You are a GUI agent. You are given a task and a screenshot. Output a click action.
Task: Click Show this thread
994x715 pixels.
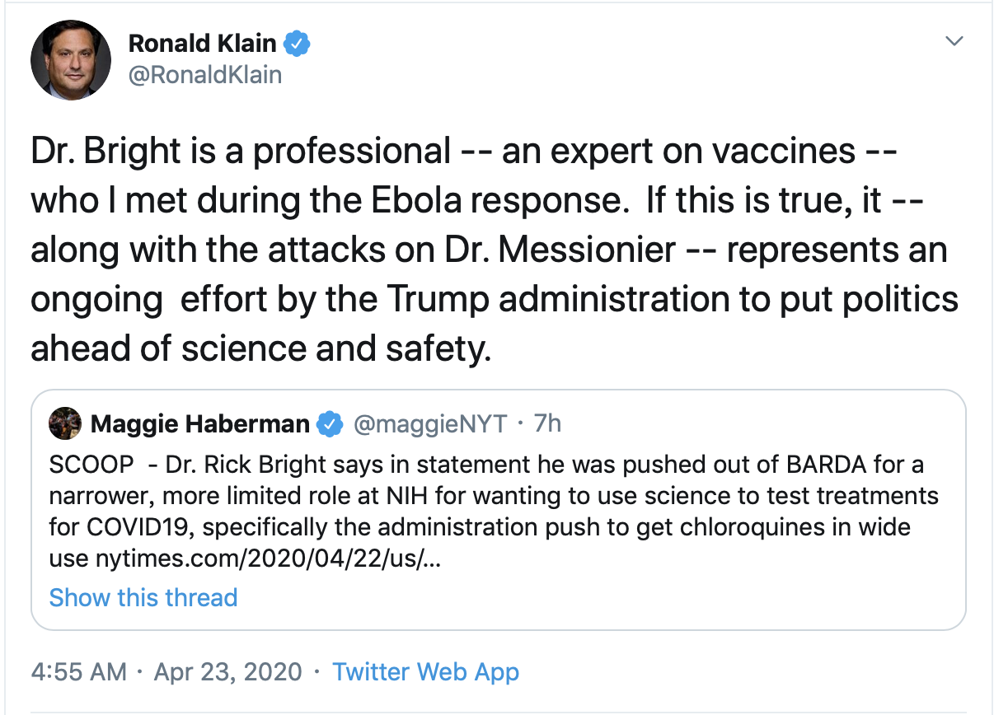(143, 597)
